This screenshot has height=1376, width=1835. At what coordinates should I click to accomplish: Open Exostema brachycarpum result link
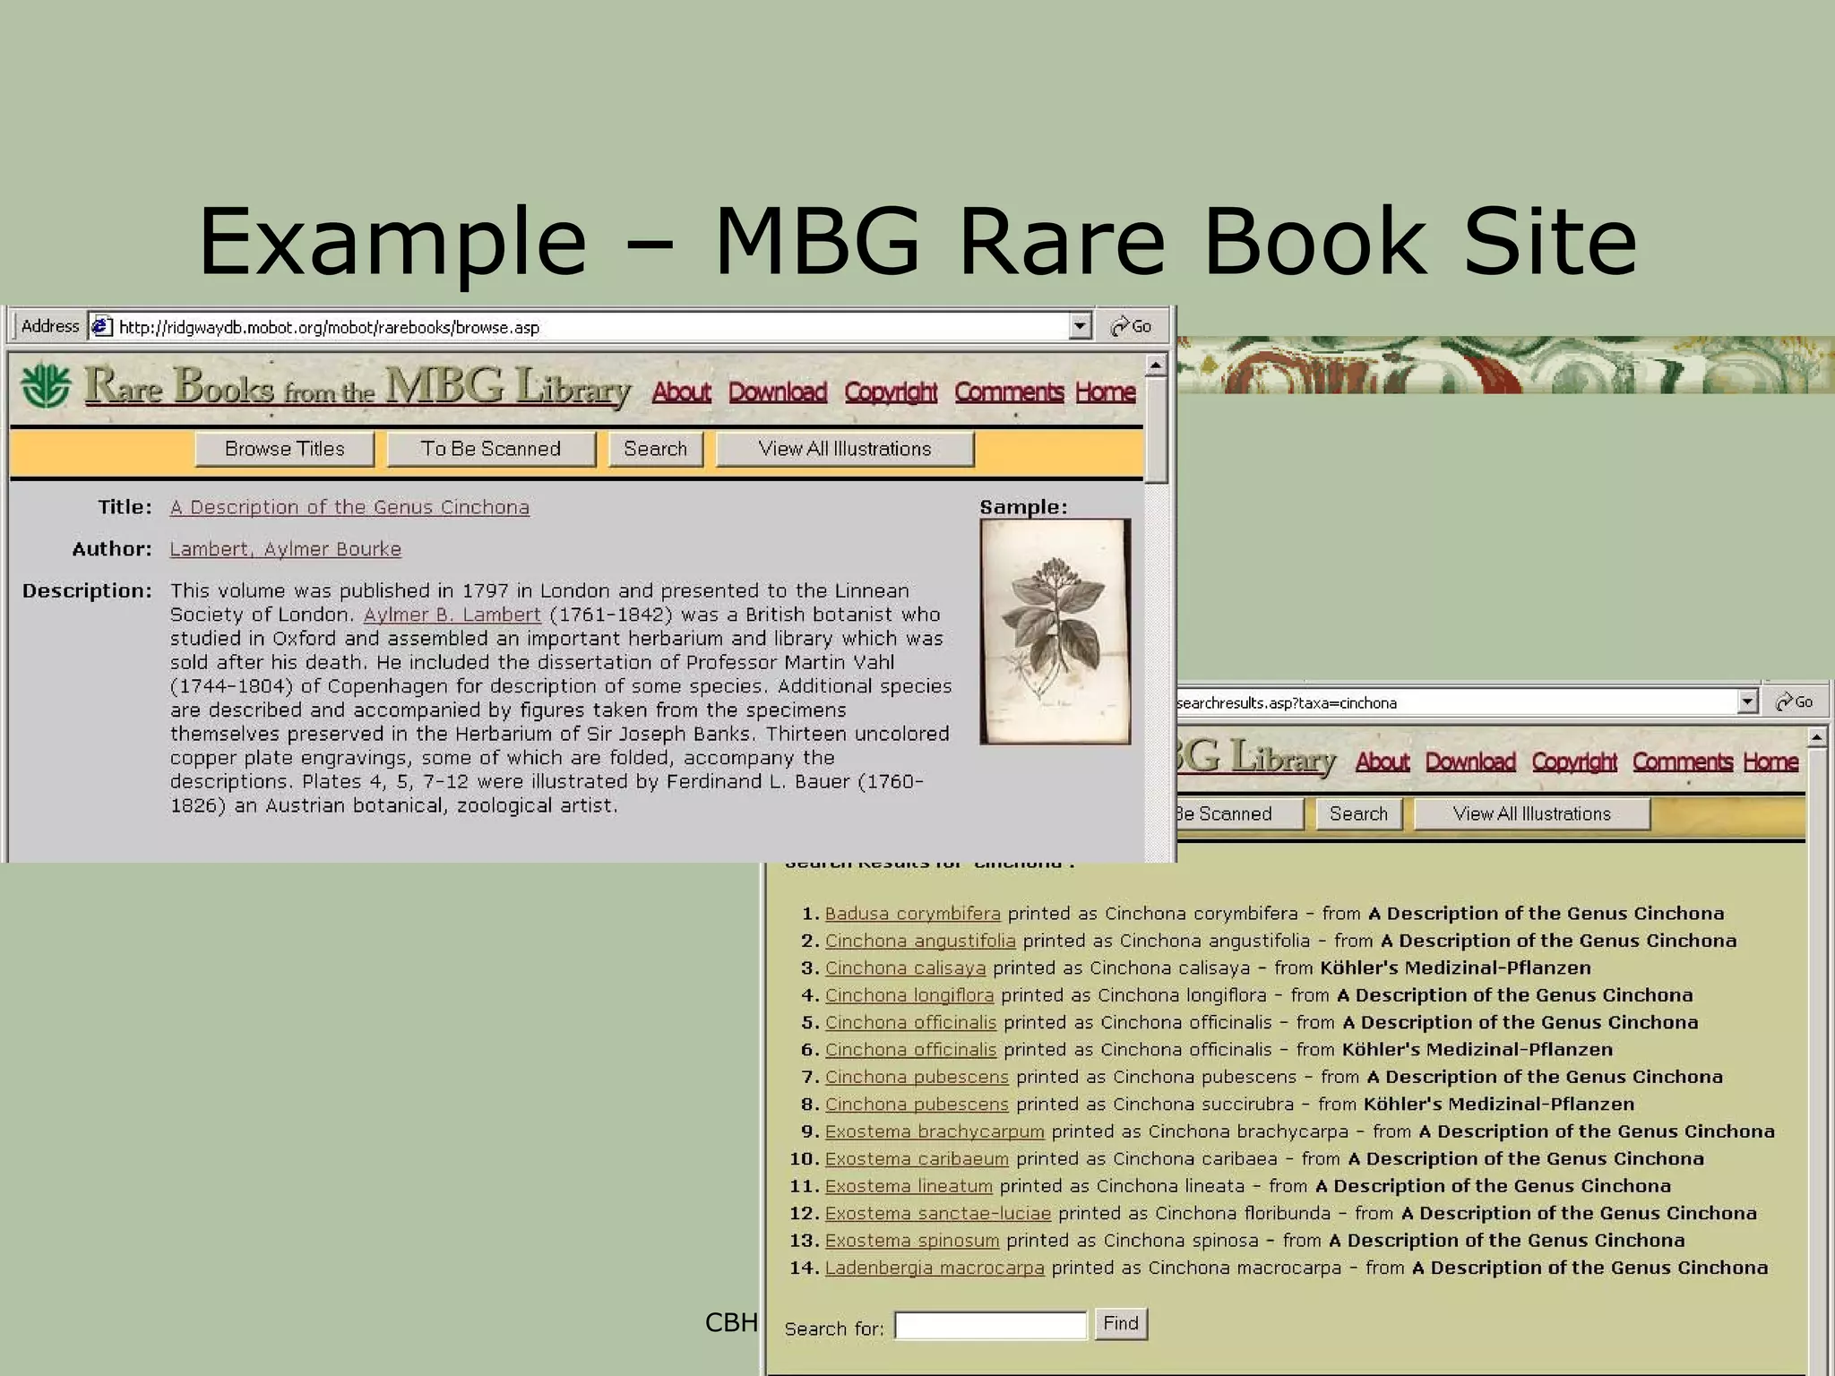click(935, 1132)
